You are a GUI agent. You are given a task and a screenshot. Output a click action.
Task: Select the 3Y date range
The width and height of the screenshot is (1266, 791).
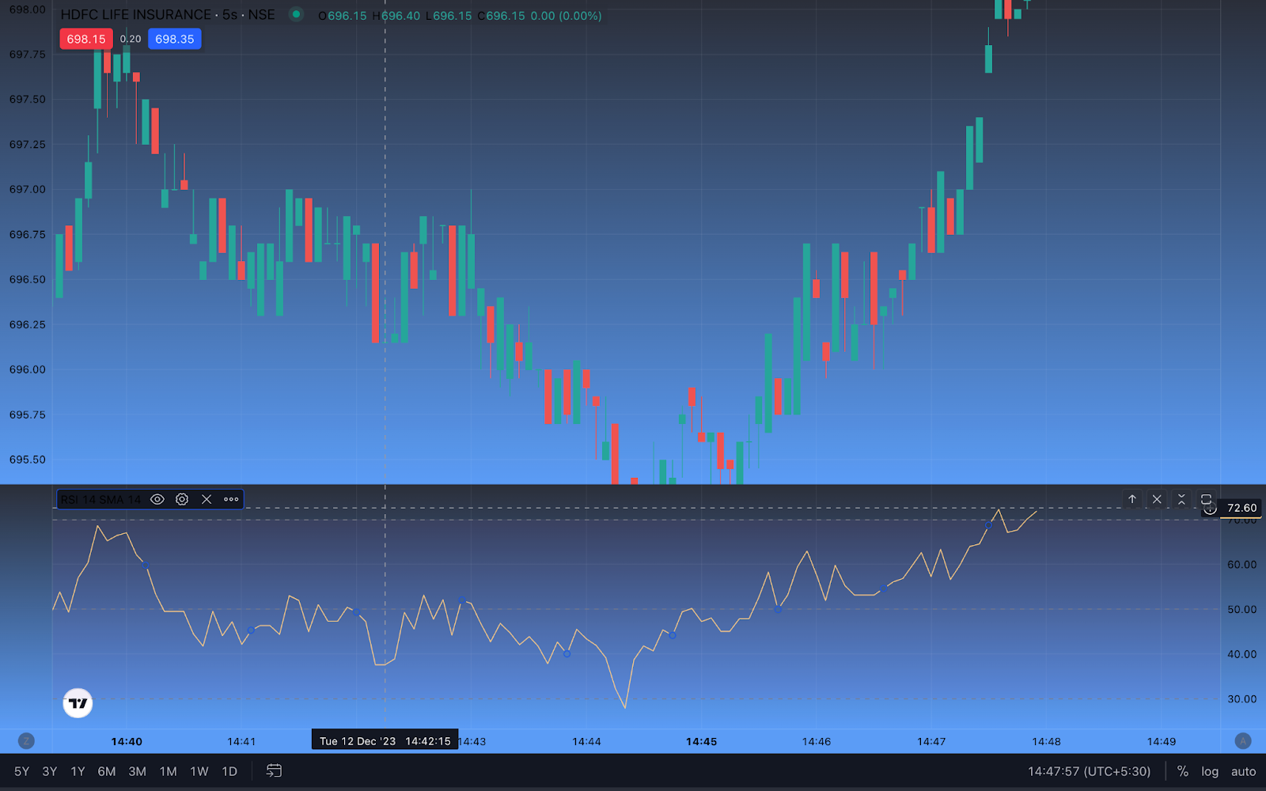click(50, 771)
